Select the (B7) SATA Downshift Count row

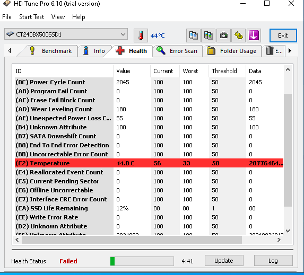point(149,136)
